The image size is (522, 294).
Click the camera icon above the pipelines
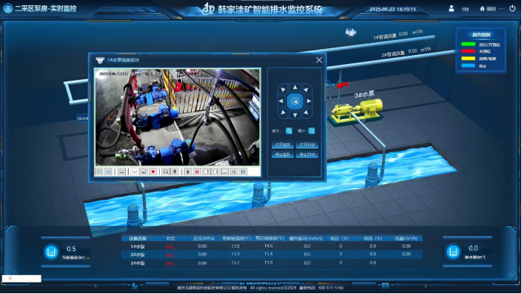(x=350, y=32)
